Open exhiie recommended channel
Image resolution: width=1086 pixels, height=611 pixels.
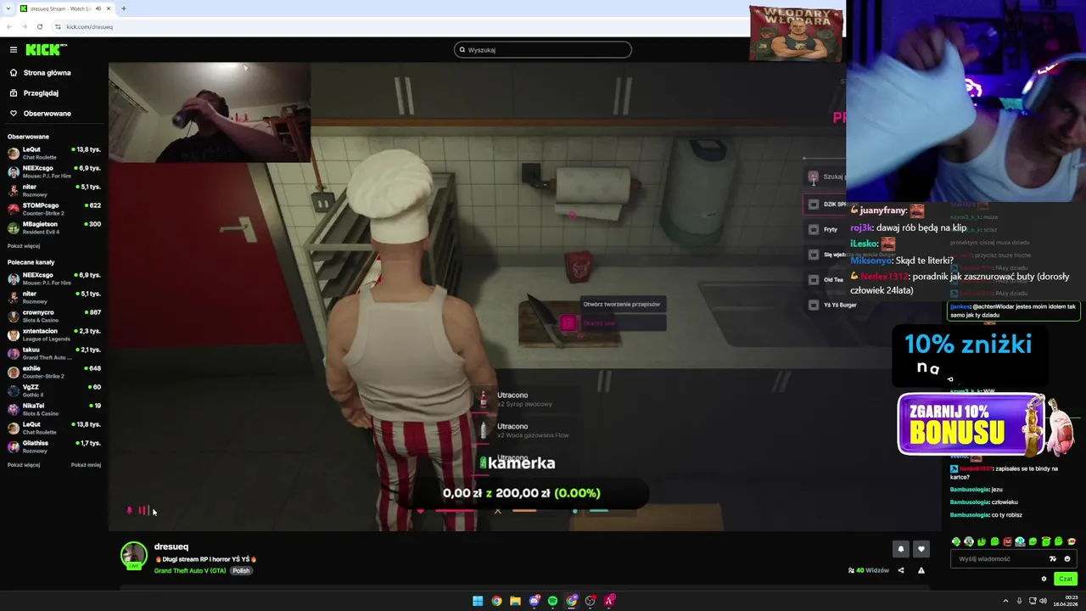point(53,372)
